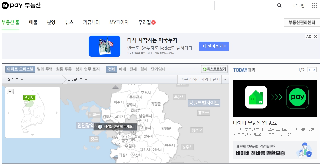The height and width of the screenshot is (167, 322).
Task: Click the pay 부동산 logo text
Action: [25, 5]
